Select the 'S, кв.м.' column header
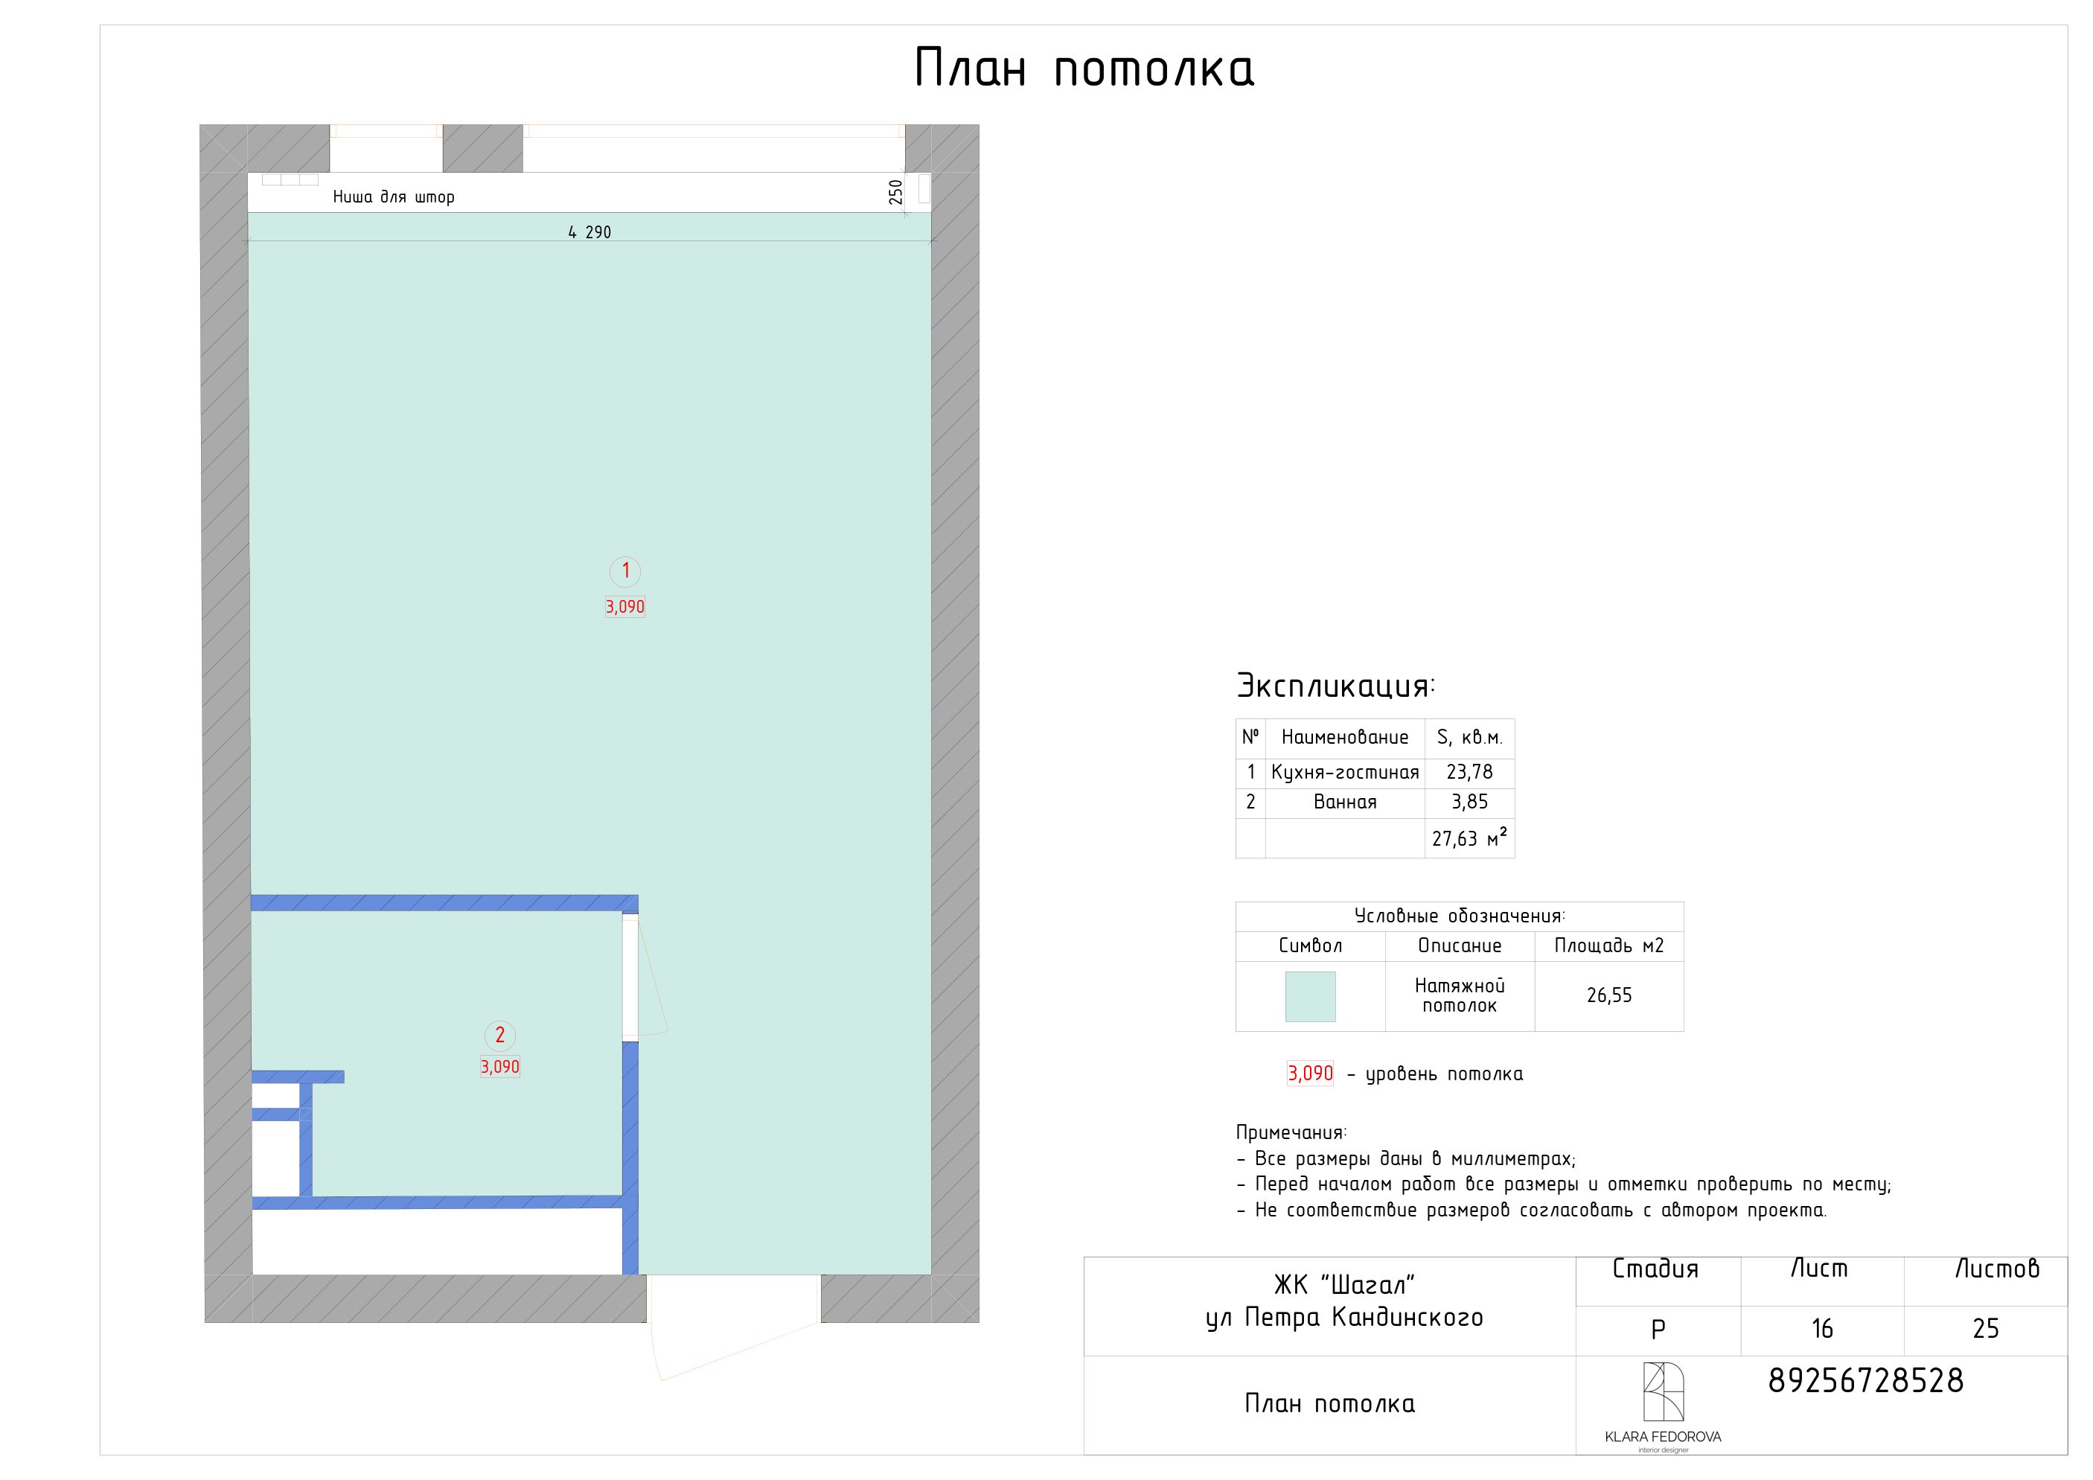 1469,737
